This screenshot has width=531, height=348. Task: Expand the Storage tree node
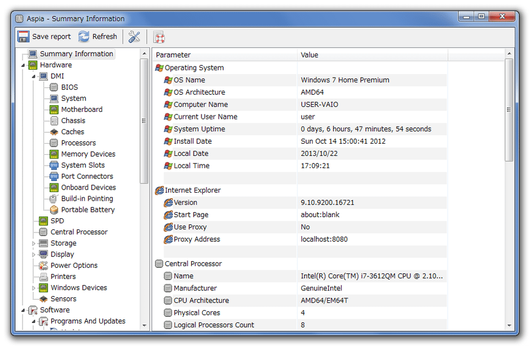[34, 243]
